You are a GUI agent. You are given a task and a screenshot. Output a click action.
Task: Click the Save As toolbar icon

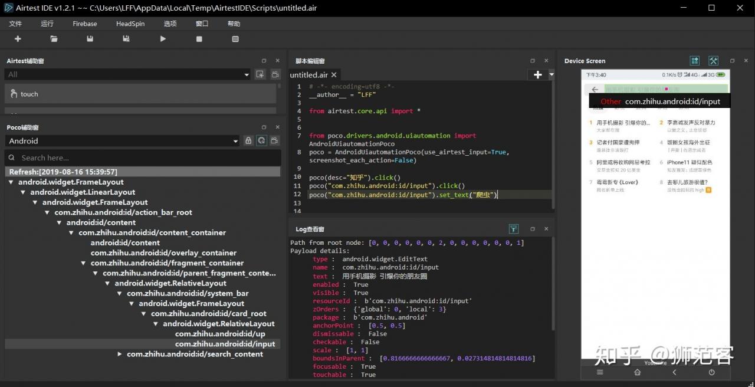click(x=126, y=39)
